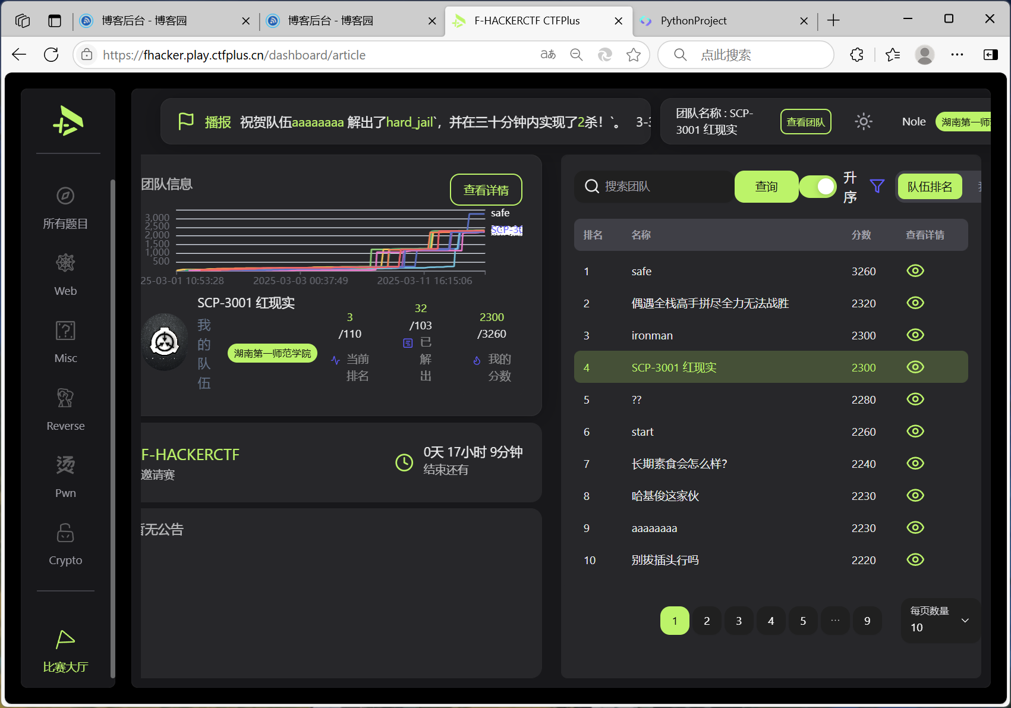Click the 搜索团队 search field

click(x=654, y=187)
